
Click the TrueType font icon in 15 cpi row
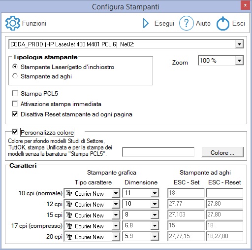point(69,215)
